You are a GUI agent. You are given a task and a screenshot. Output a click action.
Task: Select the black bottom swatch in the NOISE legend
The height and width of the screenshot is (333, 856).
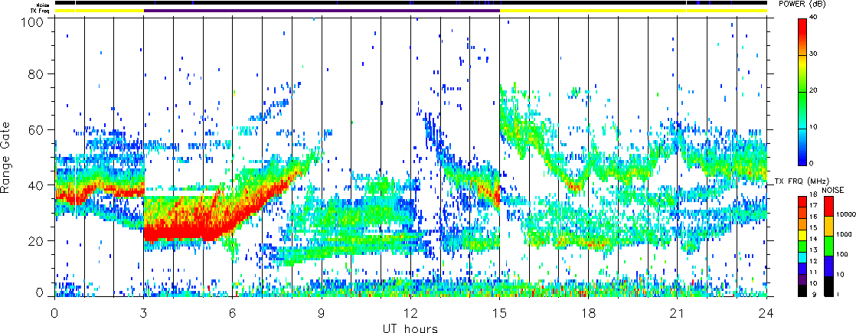point(828,285)
